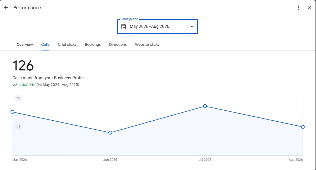Screen dimensions: 316x170
Task: Close the Performance panel
Action: 309,8
